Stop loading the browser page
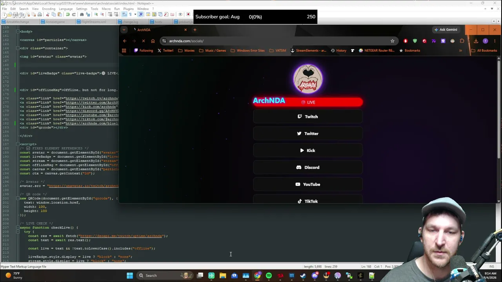The width and height of the screenshot is (502, 282). [144, 41]
